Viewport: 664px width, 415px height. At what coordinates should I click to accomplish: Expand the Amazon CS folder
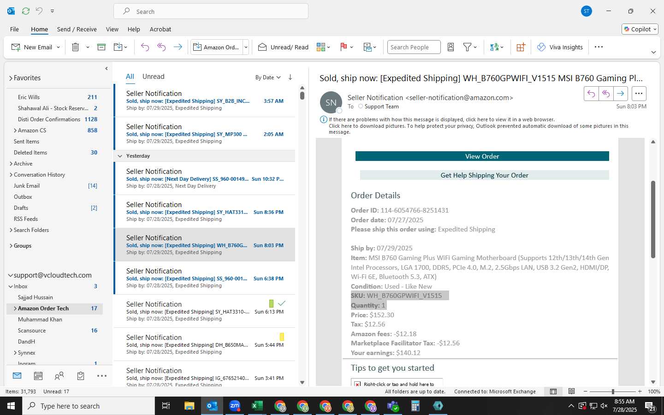click(15, 130)
